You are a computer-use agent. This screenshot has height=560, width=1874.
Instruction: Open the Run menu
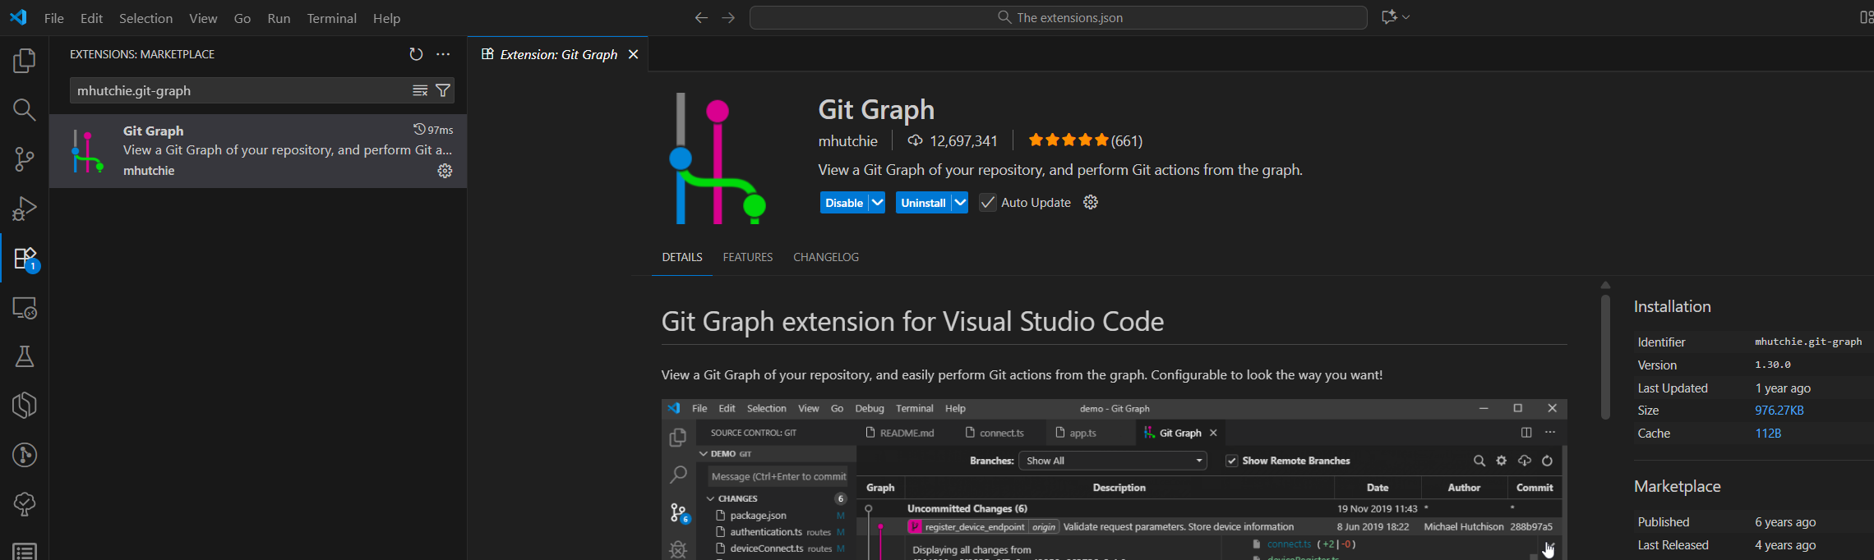(279, 18)
